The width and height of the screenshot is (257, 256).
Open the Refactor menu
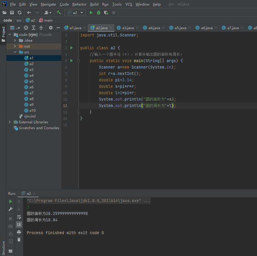79,4
